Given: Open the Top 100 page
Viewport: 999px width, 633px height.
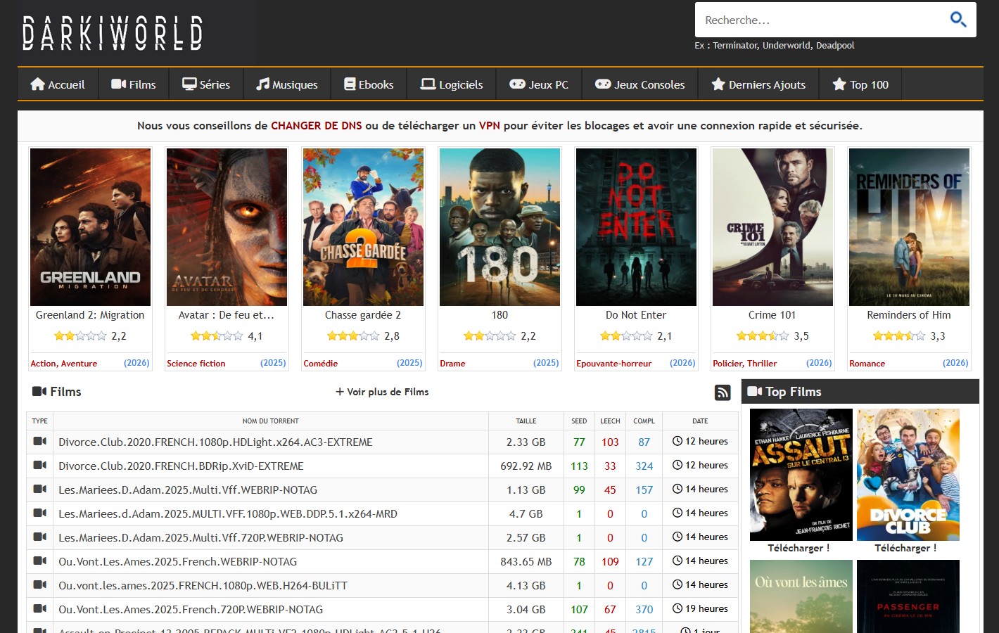Looking at the screenshot, I should point(860,84).
